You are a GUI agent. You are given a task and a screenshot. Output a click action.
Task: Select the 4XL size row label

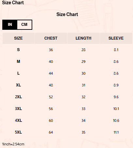[x=18, y=120]
